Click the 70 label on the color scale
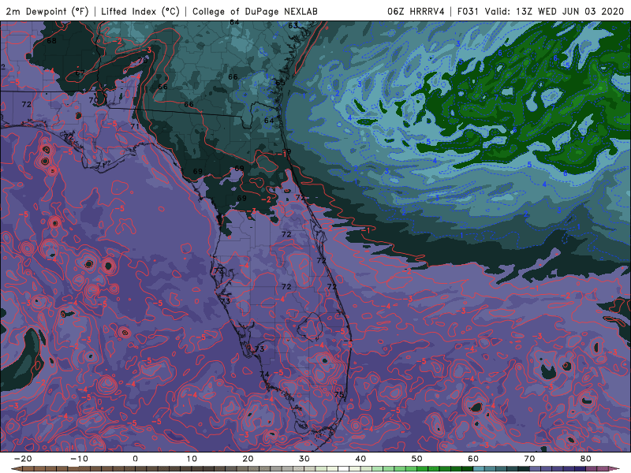This screenshot has width=631, height=473. pyautogui.click(x=529, y=459)
